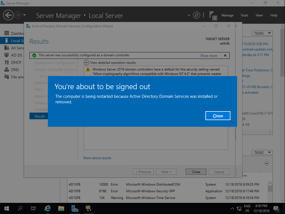Open the Action Center notification icon
The width and height of the screenshot is (285, 214).
pos(276,208)
